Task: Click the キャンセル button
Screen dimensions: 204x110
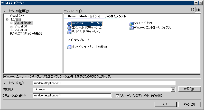Action: pyautogui.click(x=189, y=104)
